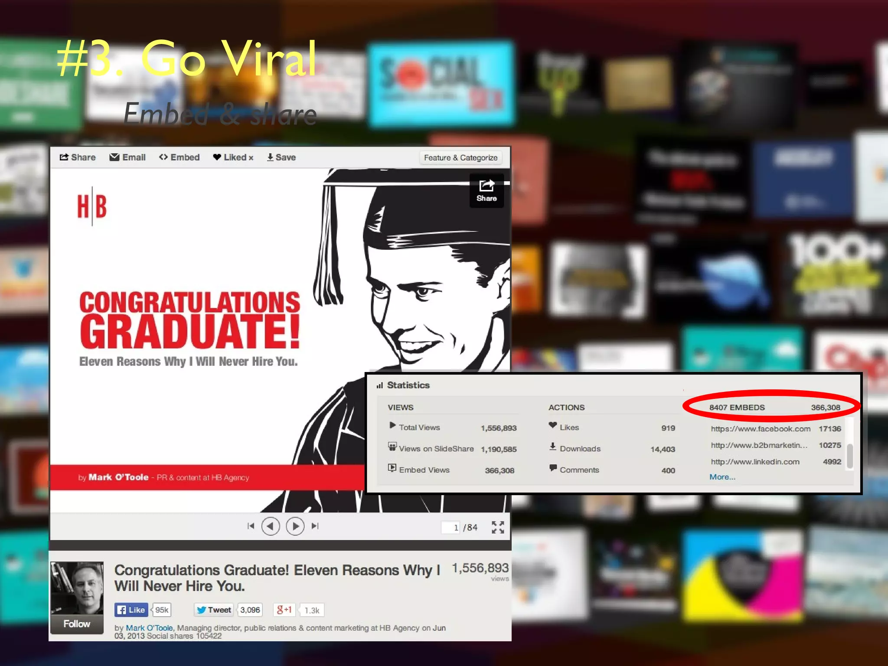Click the Embed Views icon
Image resolution: width=888 pixels, height=666 pixels.
tap(392, 468)
